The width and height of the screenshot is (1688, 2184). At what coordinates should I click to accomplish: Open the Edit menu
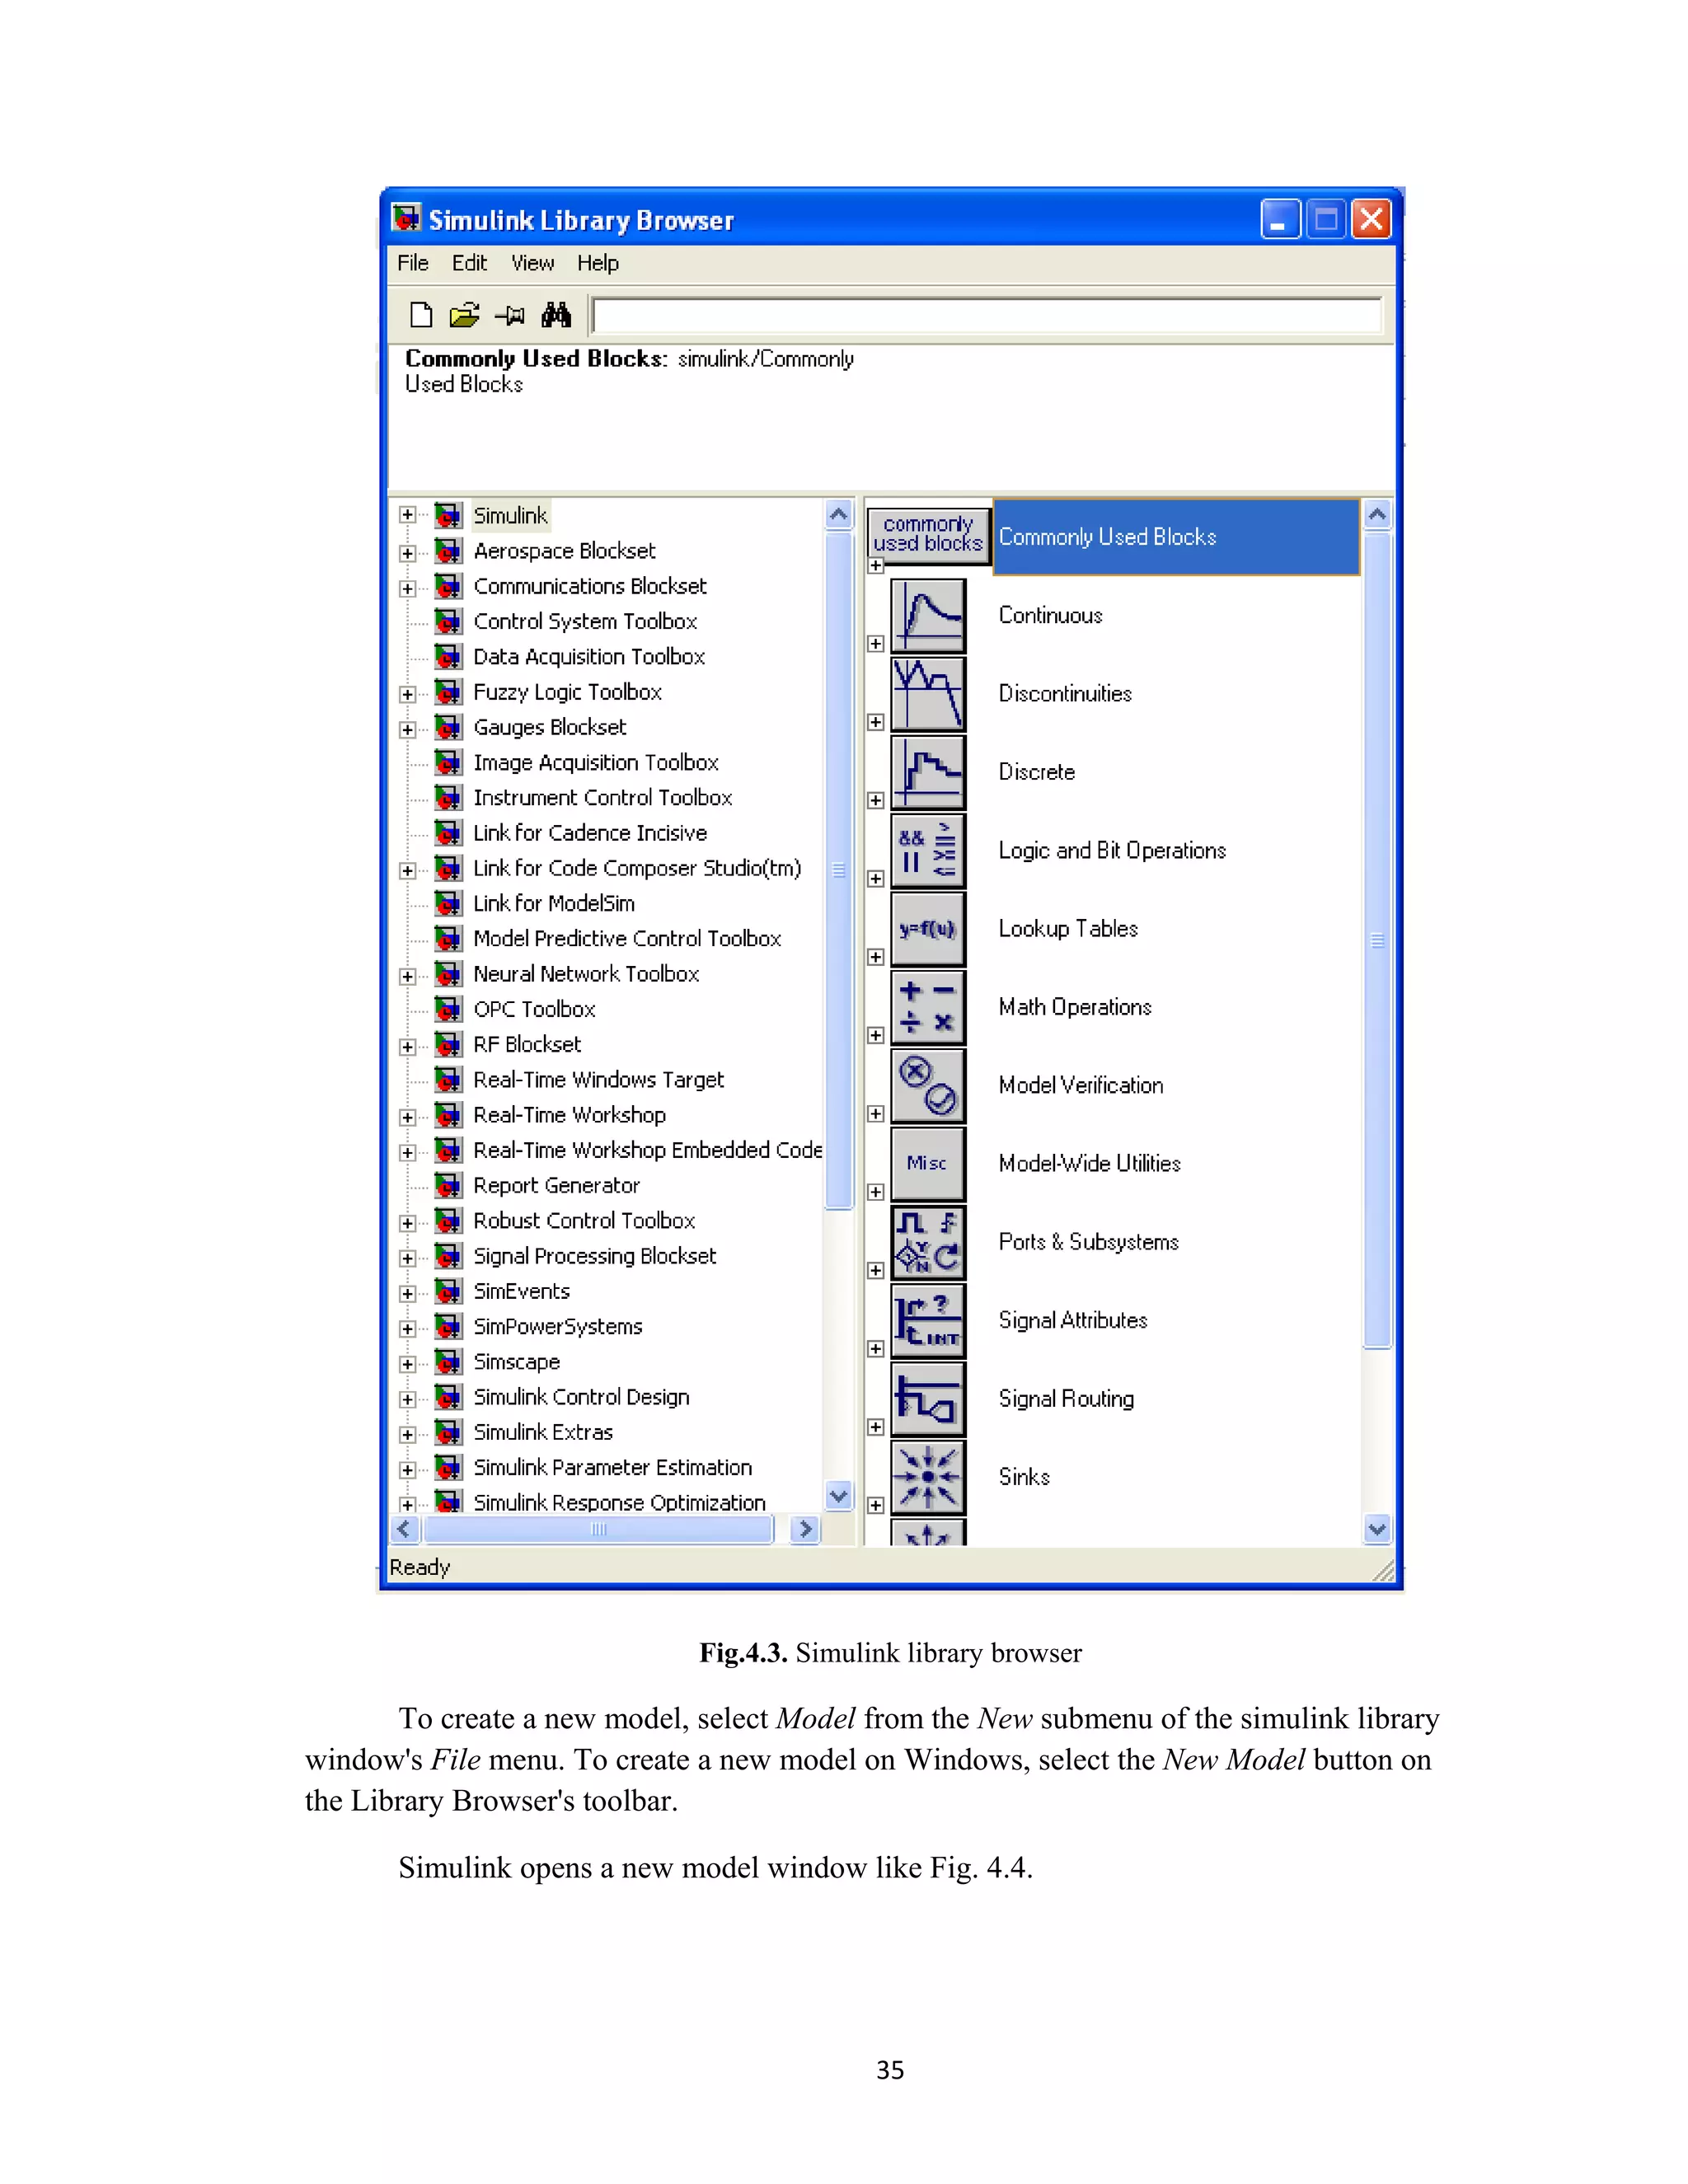click(x=469, y=263)
